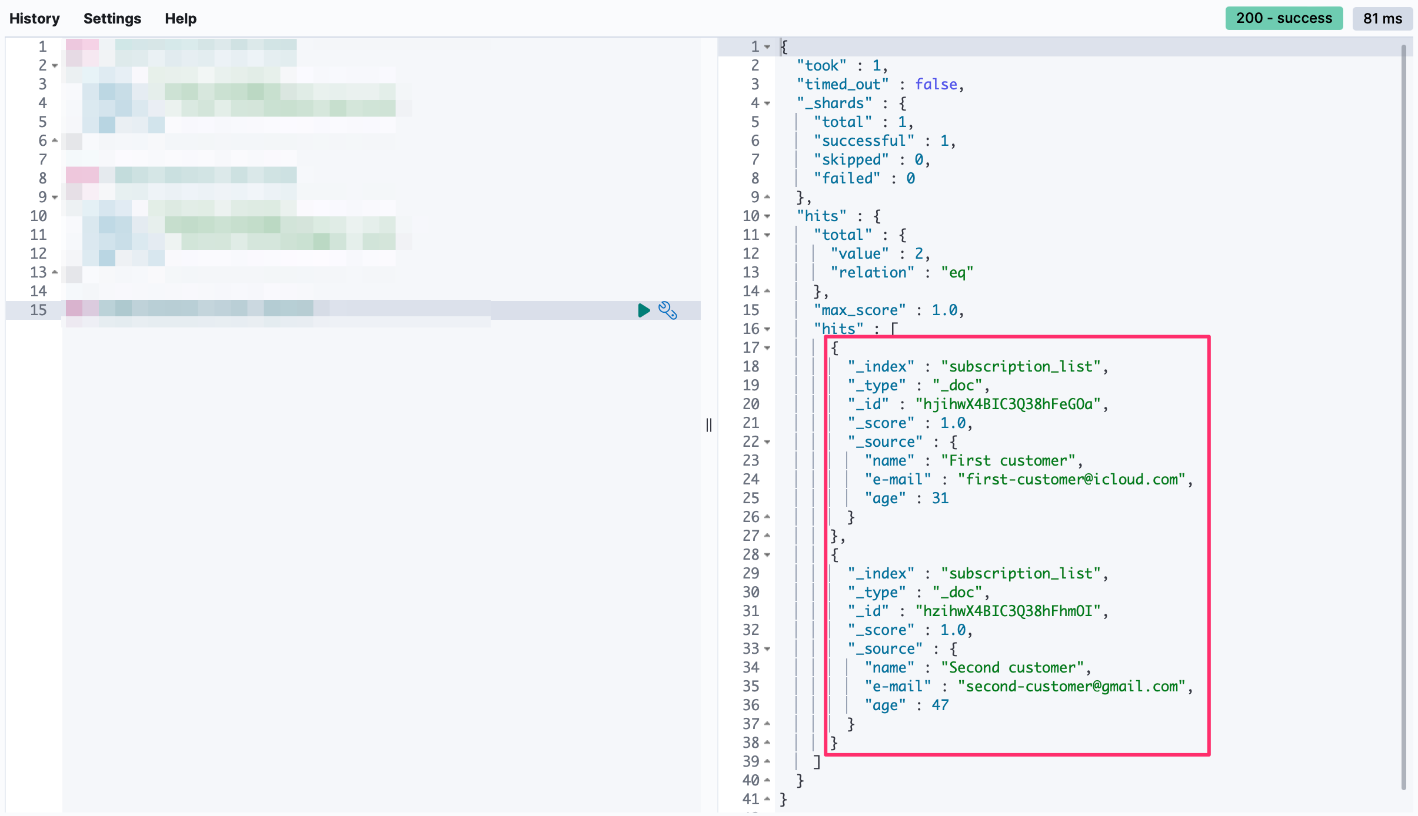
Task: Fold the "total" object at output line 11
Action: click(x=767, y=235)
